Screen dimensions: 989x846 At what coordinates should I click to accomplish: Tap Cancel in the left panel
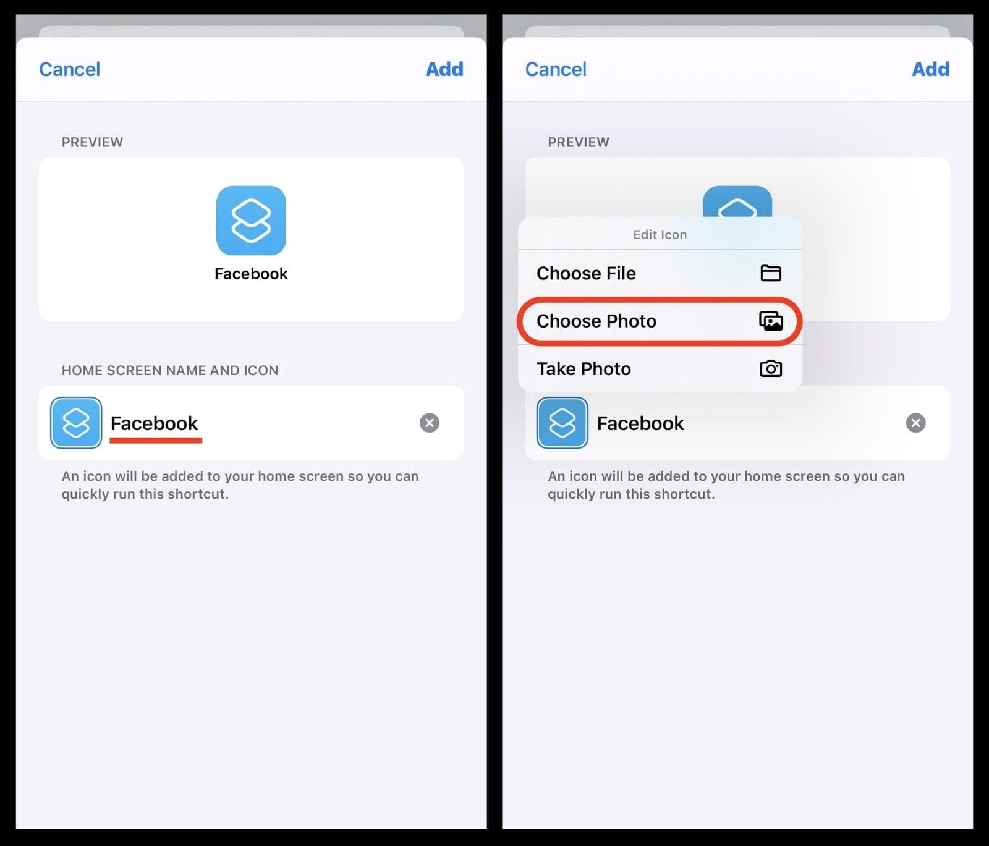click(69, 69)
